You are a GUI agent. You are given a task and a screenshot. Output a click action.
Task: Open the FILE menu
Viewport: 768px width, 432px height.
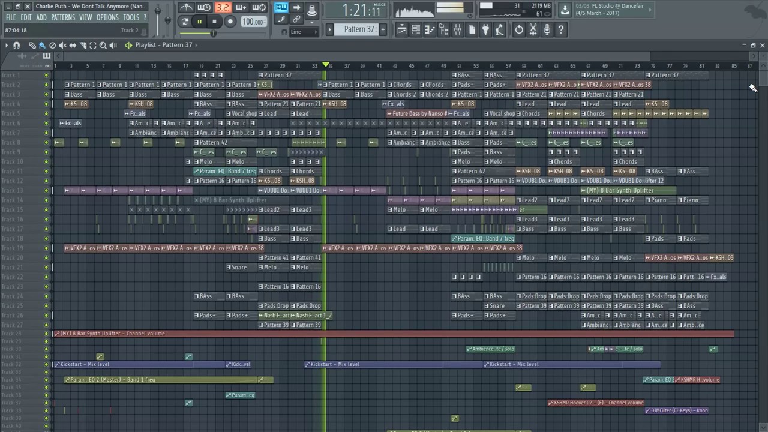11,17
